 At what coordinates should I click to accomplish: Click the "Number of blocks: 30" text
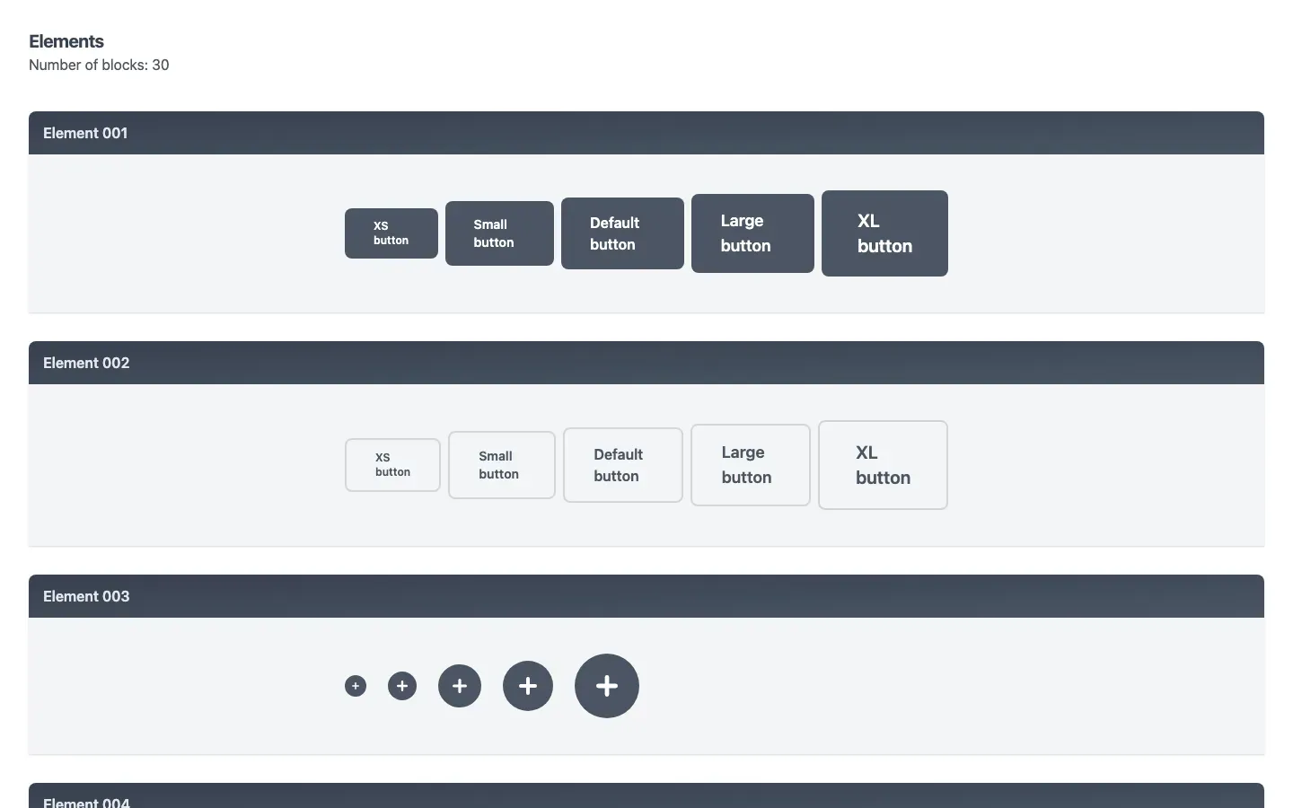pos(99,65)
